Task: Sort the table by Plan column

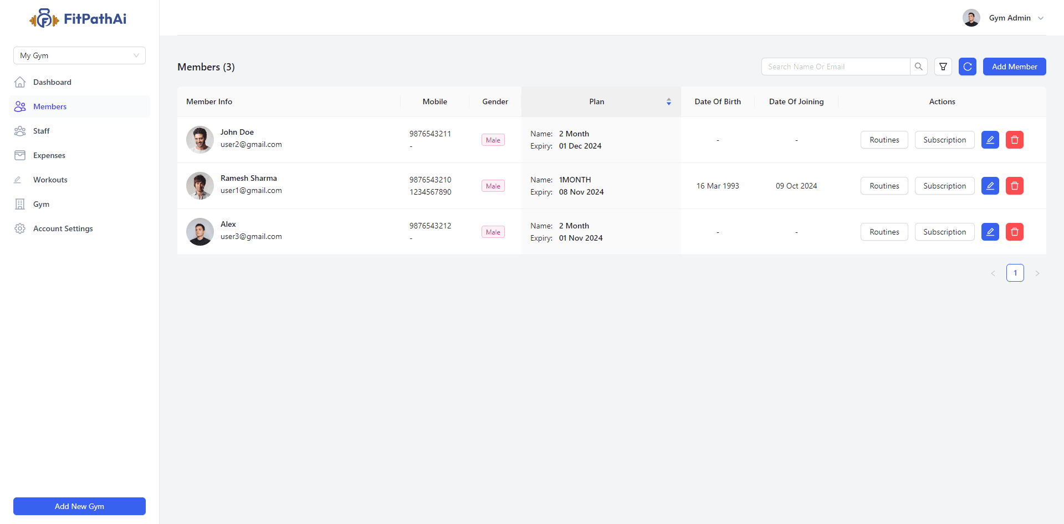Action: (668, 101)
